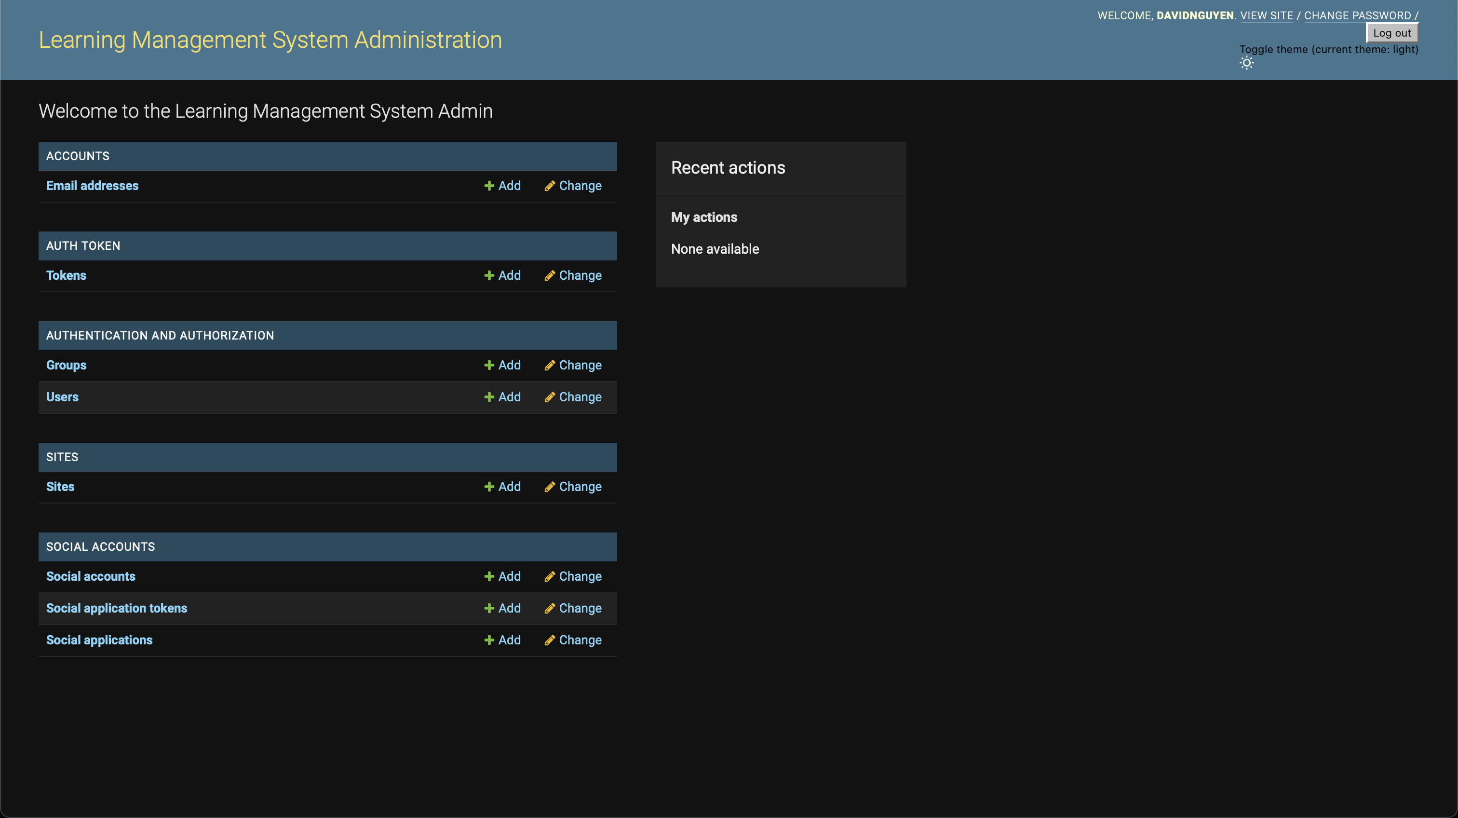Add a new Social application
This screenshot has width=1458, height=818.
(502, 640)
